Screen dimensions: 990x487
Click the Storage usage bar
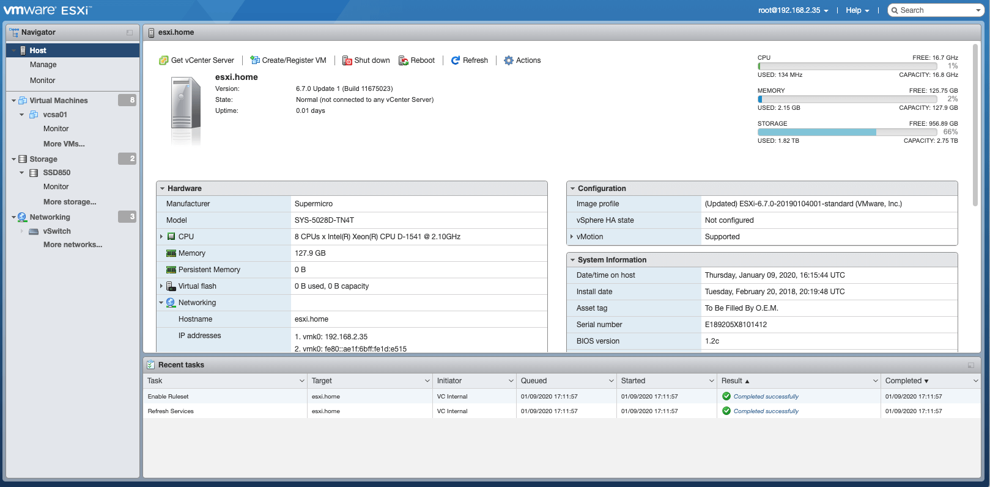848,132
